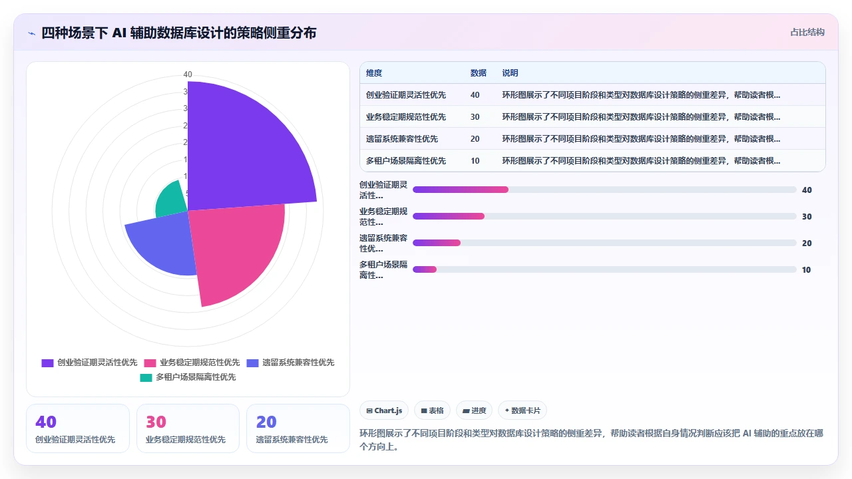Click the 环形图展示了 description paragraph at bottom
The image size is (852, 479).
pyautogui.click(x=592, y=440)
